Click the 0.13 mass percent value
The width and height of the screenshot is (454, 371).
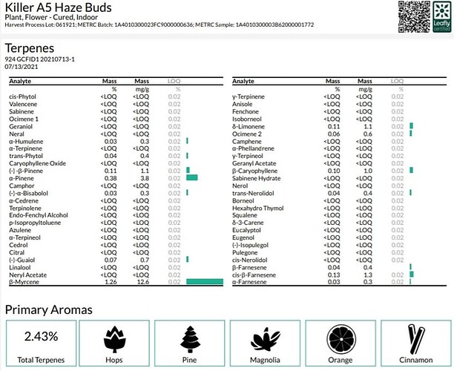(334, 275)
